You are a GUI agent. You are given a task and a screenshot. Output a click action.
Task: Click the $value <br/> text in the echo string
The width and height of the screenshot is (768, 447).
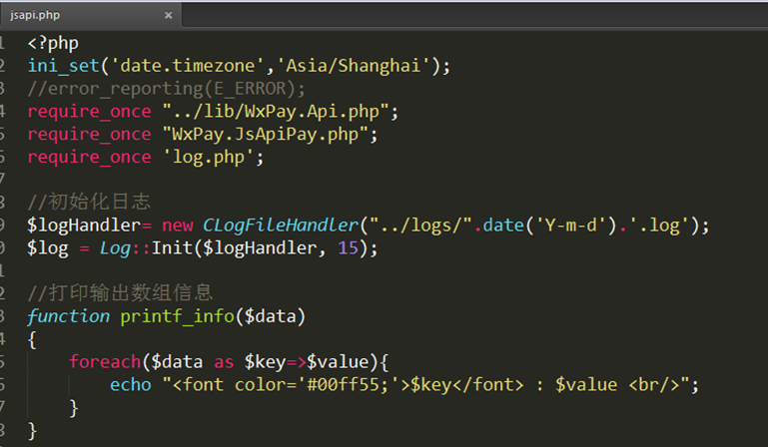coord(617,385)
